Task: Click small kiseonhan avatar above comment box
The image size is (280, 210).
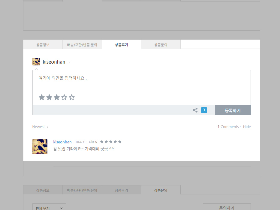Action: [x=36, y=62]
